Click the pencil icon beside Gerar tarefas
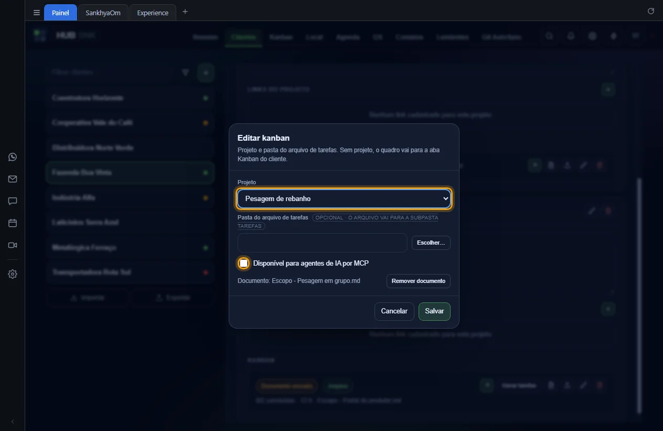This screenshot has height=431, width=663. click(583, 385)
